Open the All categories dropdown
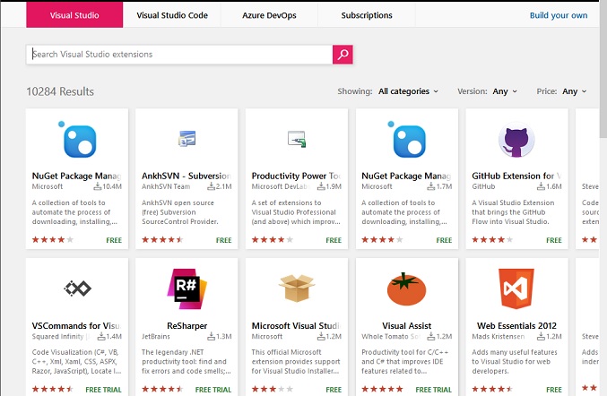This screenshot has height=396, width=607. [409, 91]
